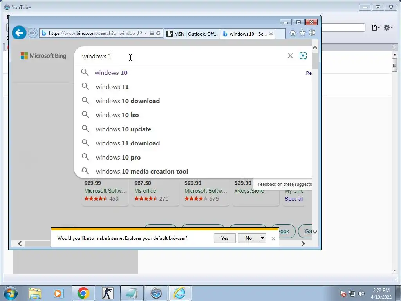Close the windows 10 search tab
The width and height of the screenshot is (401, 301).
click(271, 34)
